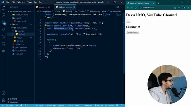Click the notifications bell in status bar

121,106
